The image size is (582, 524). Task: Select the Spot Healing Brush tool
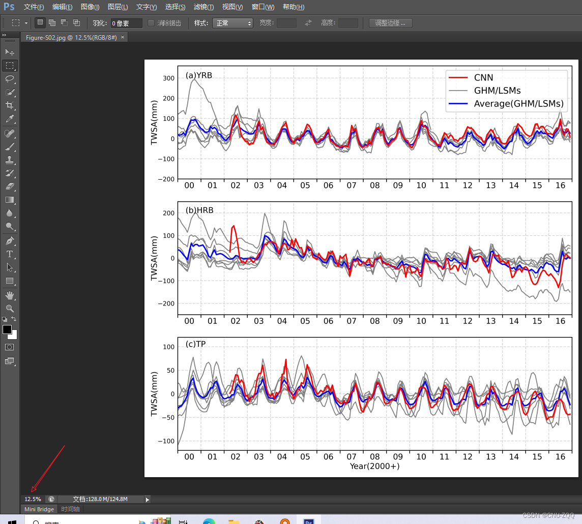pyautogui.click(x=10, y=133)
